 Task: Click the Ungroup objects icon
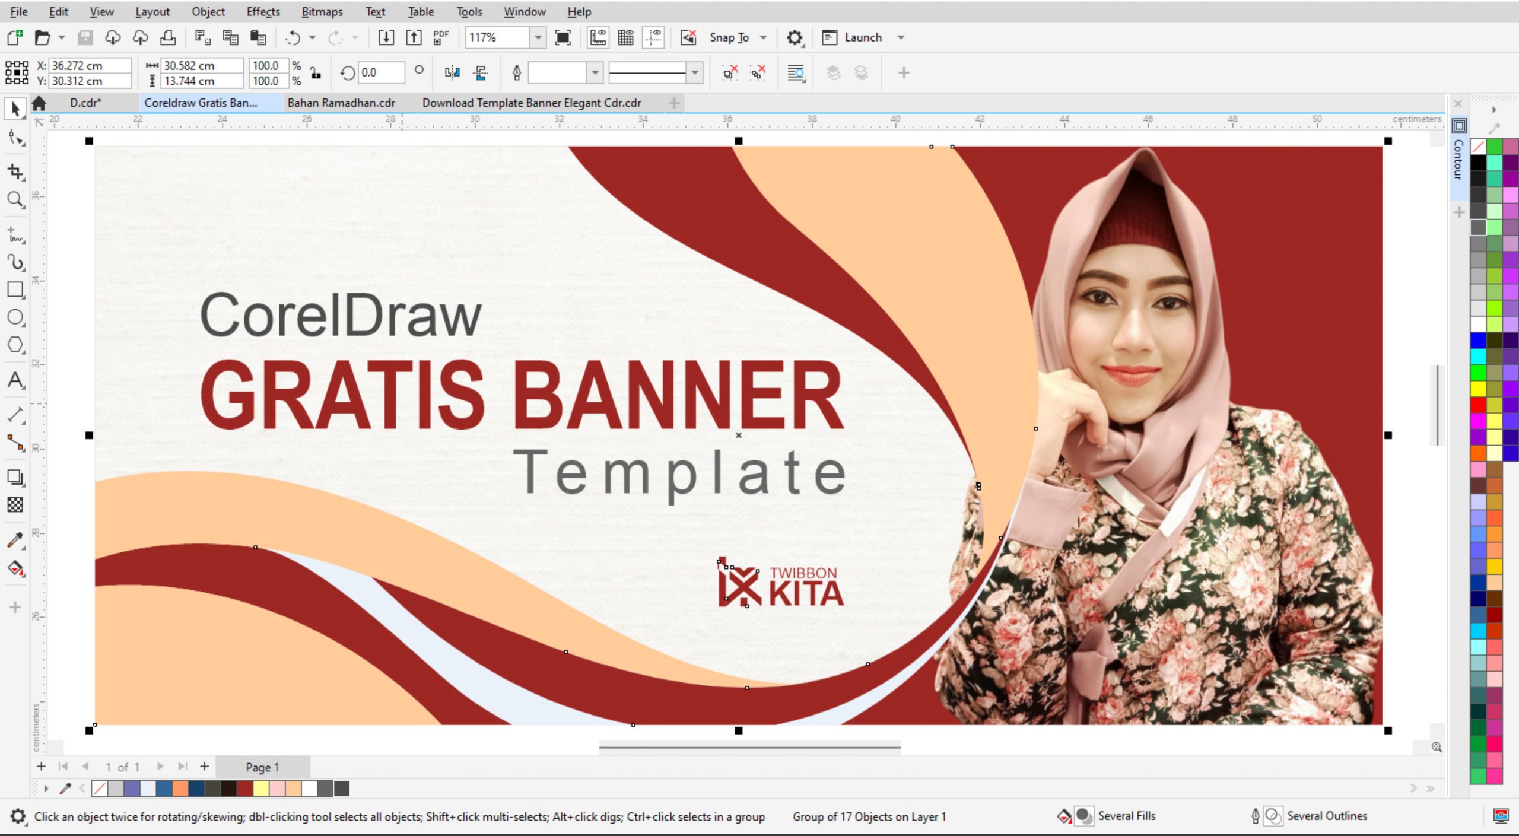[729, 73]
